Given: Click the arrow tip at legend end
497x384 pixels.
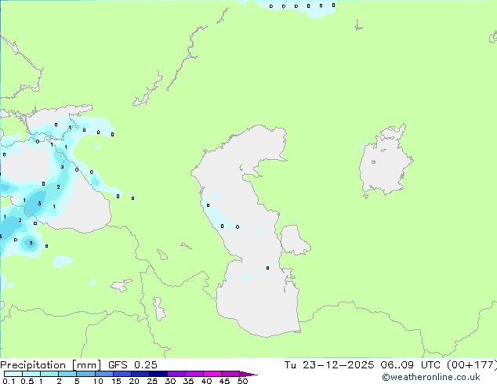Looking at the screenshot, I should (x=254, y=375).
